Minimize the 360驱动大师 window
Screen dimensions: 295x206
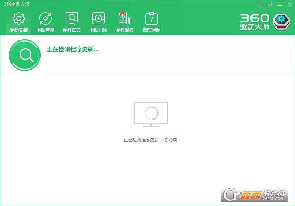click(280, 5)
